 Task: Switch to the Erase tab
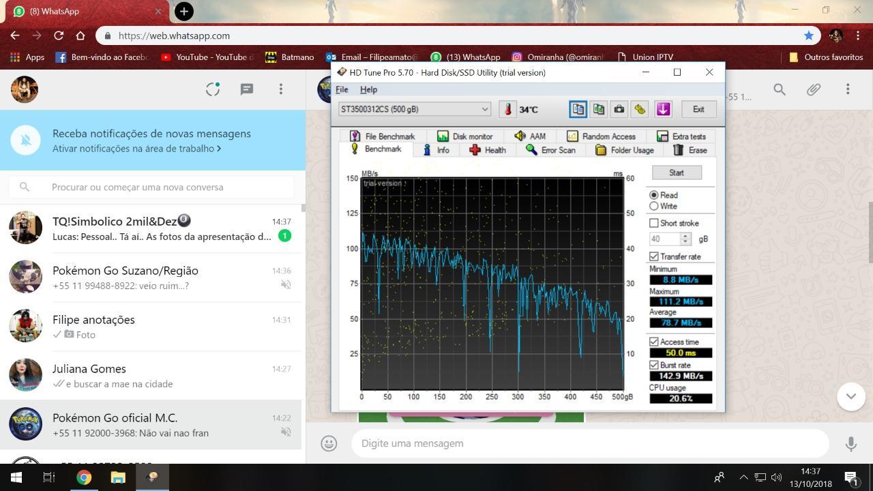[690, 150]
